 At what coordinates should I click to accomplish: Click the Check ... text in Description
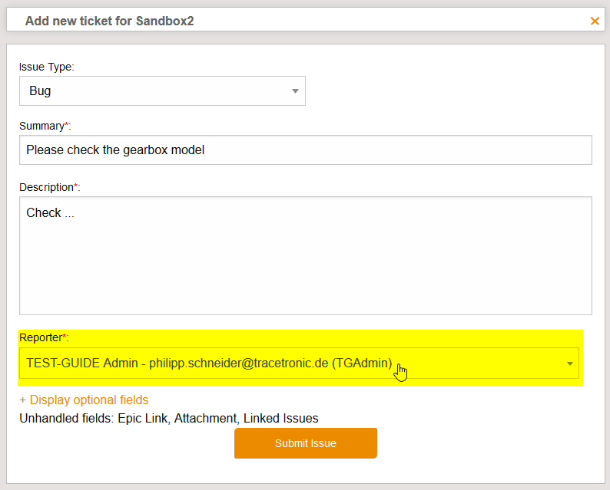point(50,213)
